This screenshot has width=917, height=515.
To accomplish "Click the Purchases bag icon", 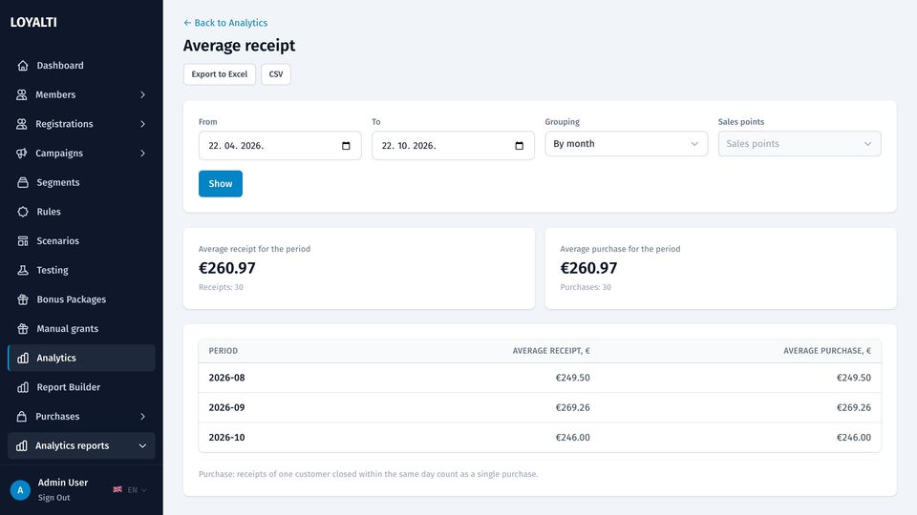I will coord(22,417).
